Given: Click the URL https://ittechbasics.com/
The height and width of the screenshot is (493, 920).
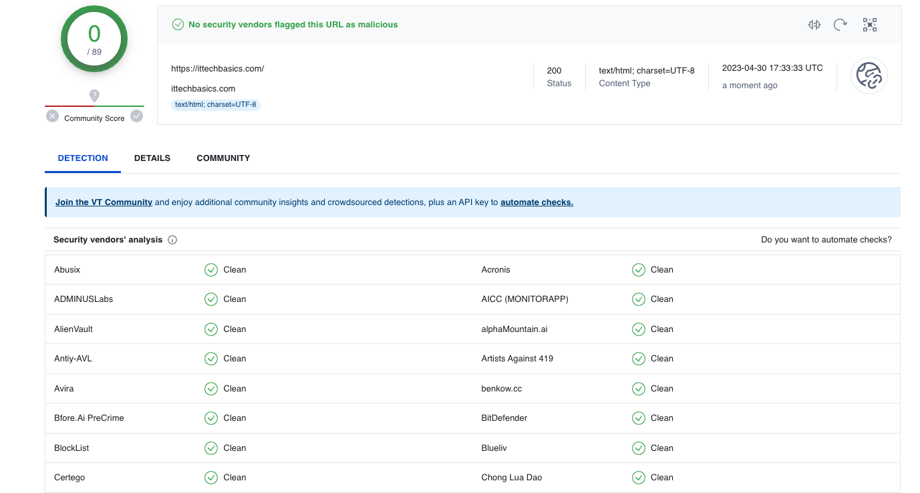Looking at the screenshot, I should tap(218, 69).
